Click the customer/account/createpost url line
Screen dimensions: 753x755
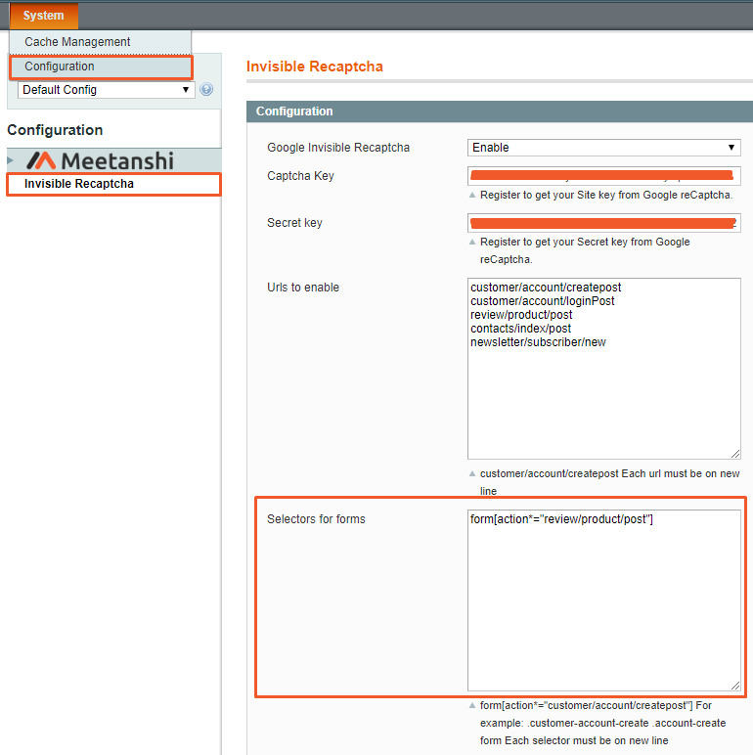click(546, 288)
